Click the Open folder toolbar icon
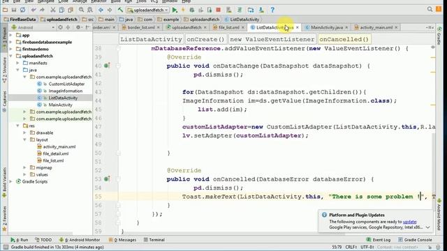This screenshot has width=447, height=251. click(5, 10)
